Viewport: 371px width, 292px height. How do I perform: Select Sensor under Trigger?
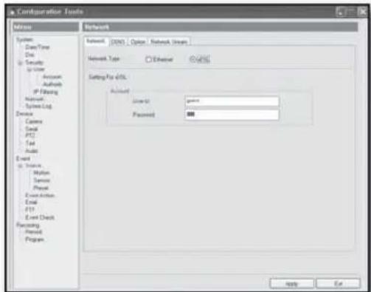[x=42, y=180]
